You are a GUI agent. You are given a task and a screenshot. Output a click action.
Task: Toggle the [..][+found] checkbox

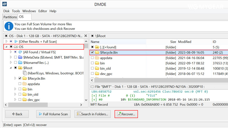92,47
